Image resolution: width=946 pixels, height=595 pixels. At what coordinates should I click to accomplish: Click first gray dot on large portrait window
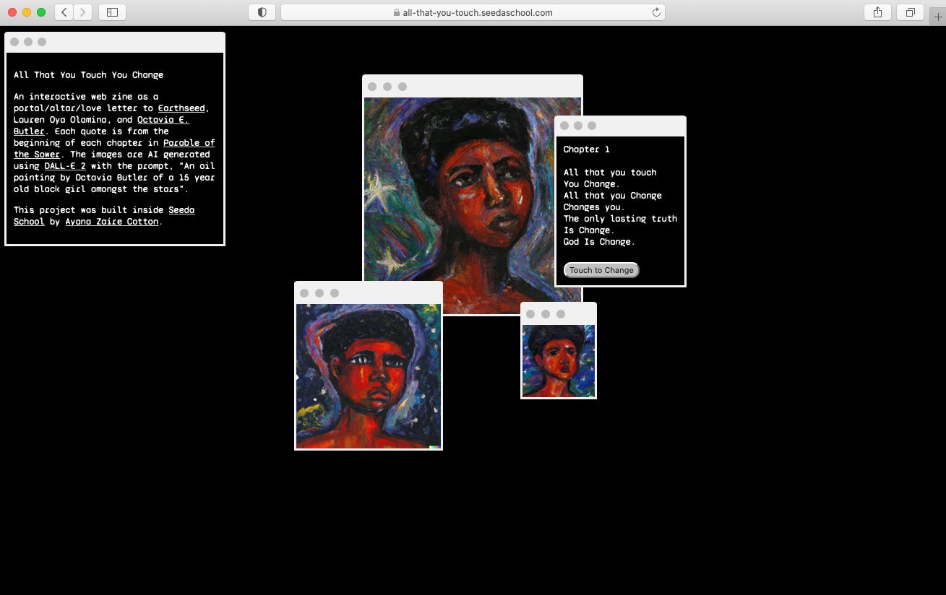coord(372,87)
